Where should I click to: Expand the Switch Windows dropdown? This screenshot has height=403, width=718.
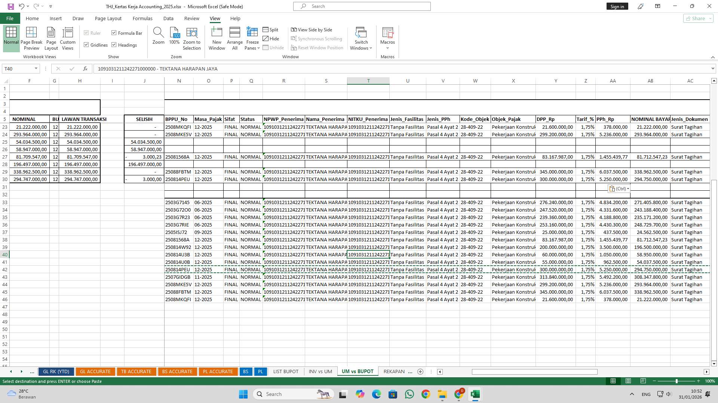click(360, 37)
